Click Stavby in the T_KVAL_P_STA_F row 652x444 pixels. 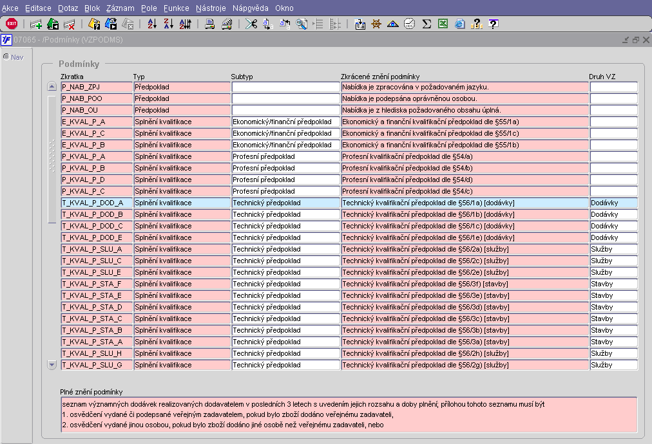(x=614, y=284)
